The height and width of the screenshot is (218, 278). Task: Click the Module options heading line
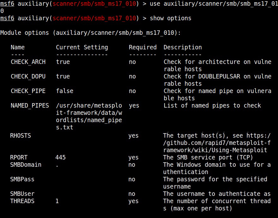click(90, 33)
